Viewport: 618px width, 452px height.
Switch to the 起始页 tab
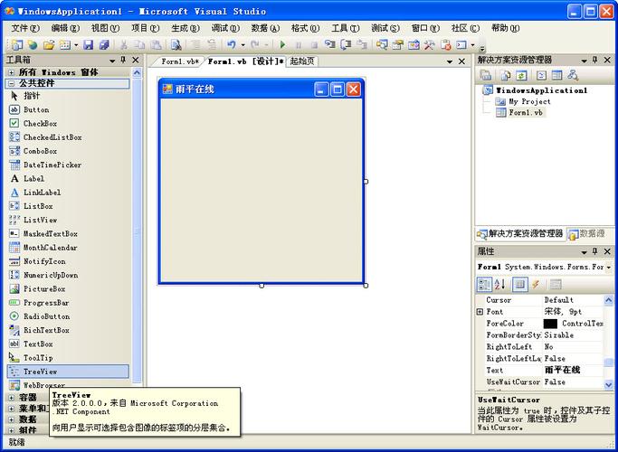(x=302, y=61)
